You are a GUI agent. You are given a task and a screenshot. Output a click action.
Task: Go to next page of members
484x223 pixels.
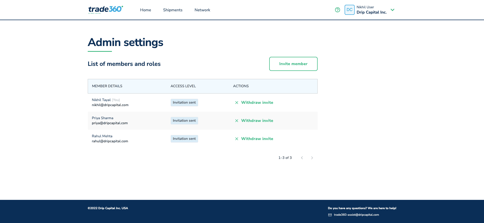point(312,158)
